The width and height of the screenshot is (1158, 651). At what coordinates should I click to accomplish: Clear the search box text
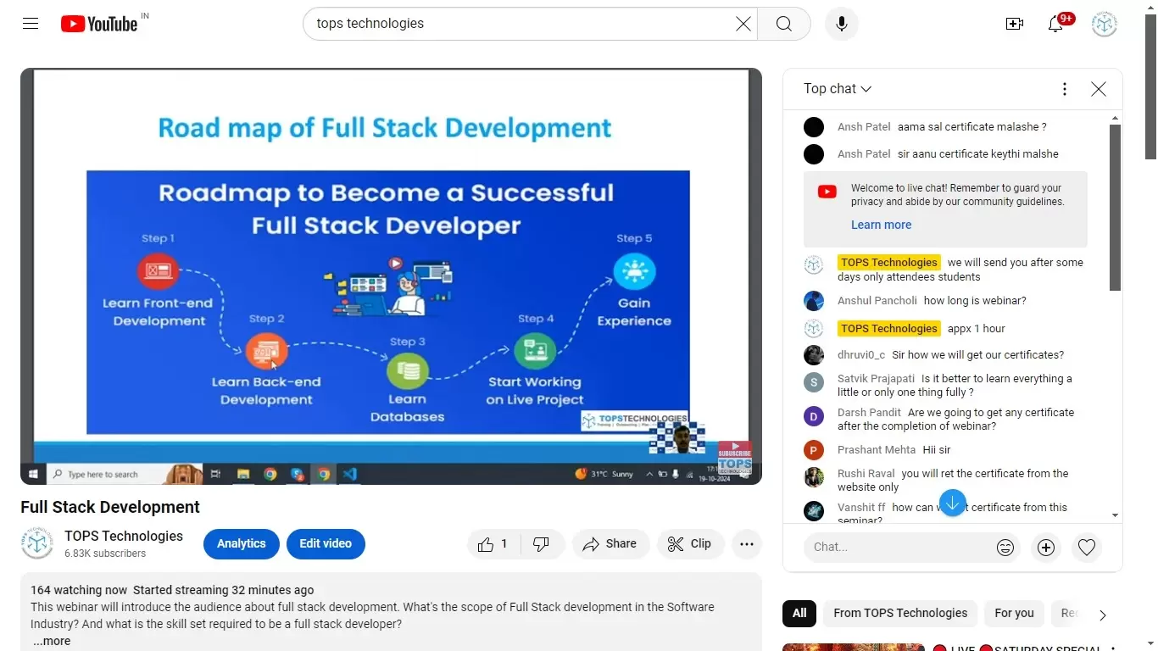coord(743,24)
